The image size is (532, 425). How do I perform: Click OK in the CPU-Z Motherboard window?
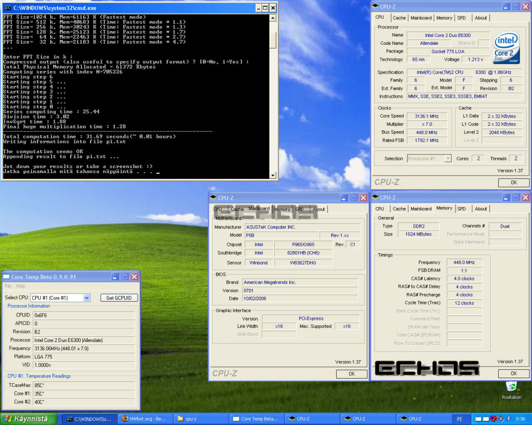[351, 374]
